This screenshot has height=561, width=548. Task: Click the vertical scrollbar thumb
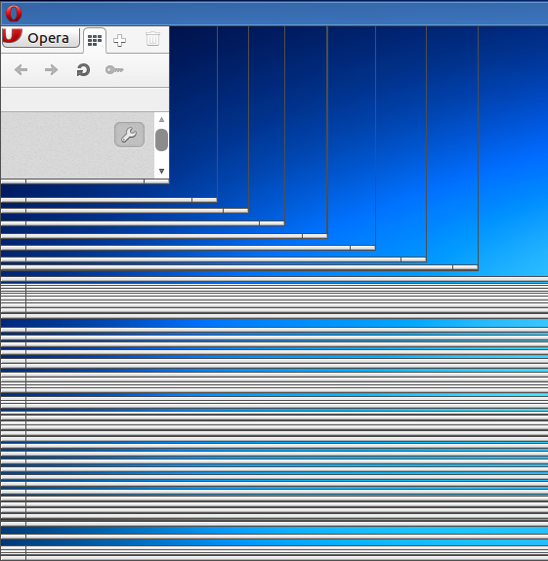tap(161, 140)
